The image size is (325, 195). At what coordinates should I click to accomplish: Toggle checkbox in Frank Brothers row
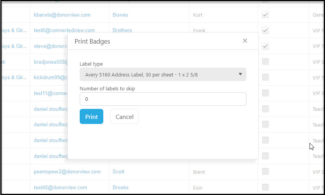[x=265, y=31]
